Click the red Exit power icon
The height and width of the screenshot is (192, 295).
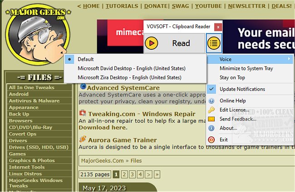211,139
